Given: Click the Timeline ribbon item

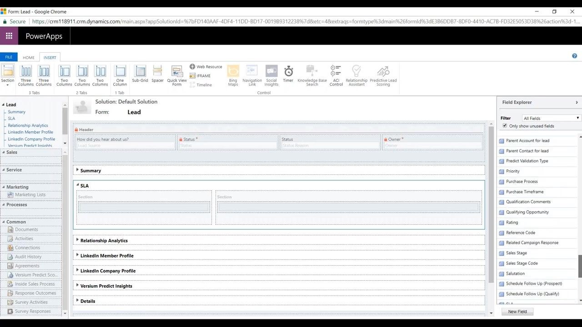Looking at the screenshot, I should [x=201, y=85].
